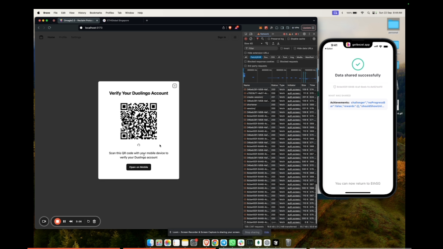Enable Disable cache checkbox

(289, 39)
